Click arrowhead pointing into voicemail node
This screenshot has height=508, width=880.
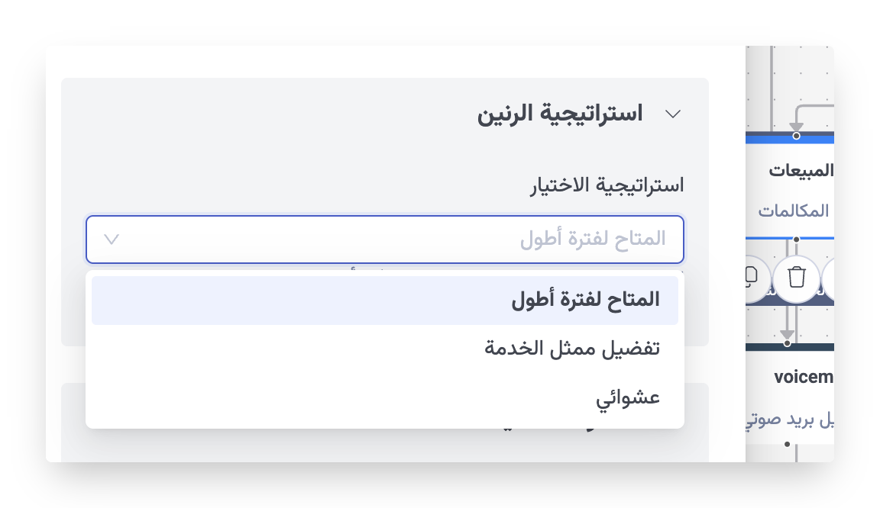click(787, 334)
